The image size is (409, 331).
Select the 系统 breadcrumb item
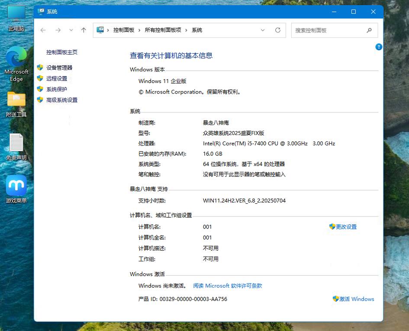197,30
